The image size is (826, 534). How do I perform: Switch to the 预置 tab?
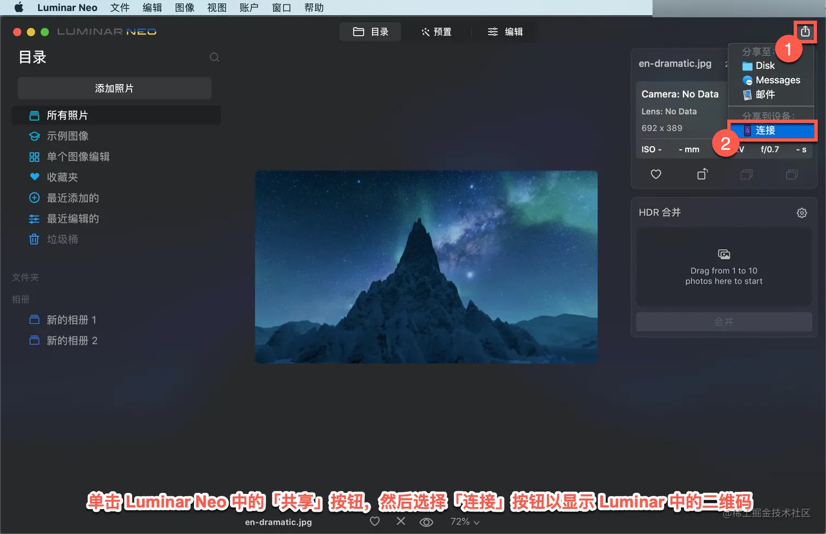point(436,32)
